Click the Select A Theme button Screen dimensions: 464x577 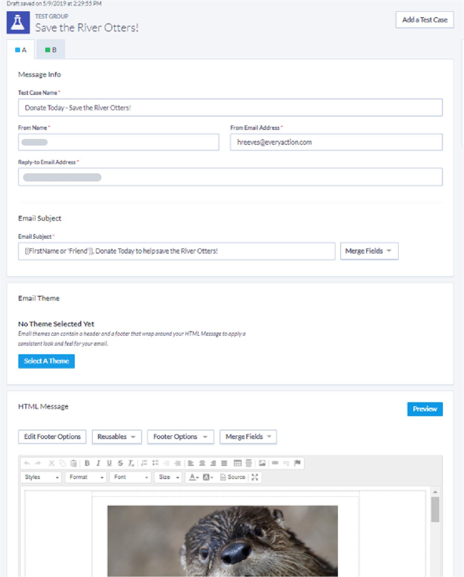(47, 361)
